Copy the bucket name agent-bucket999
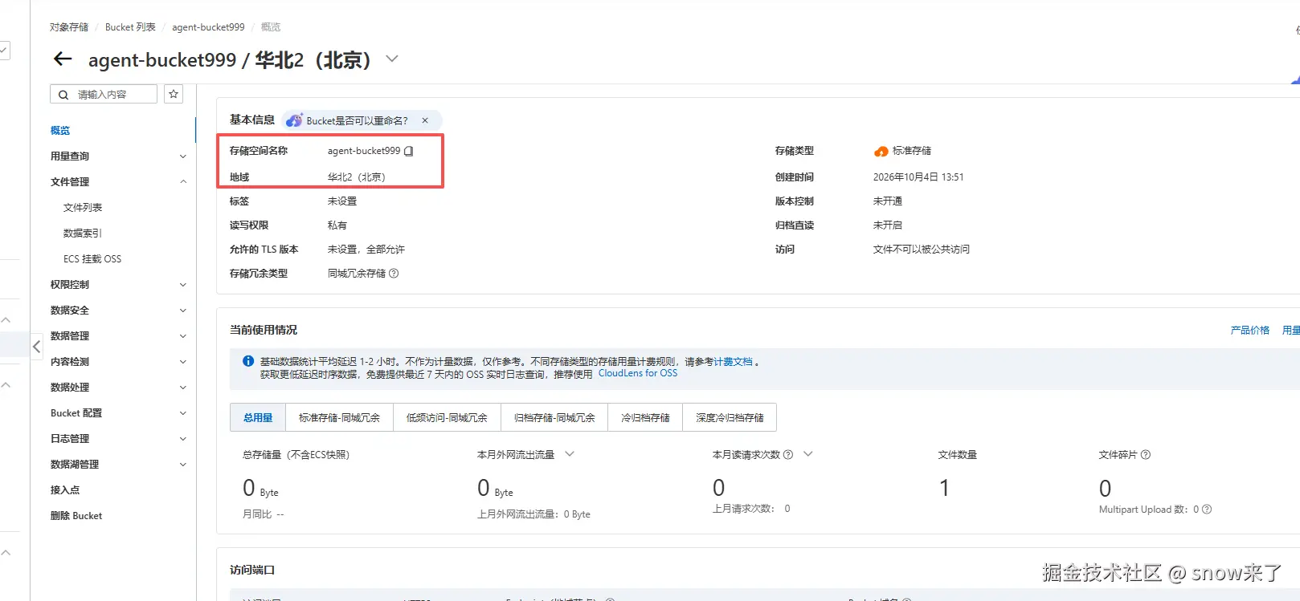 408,151
